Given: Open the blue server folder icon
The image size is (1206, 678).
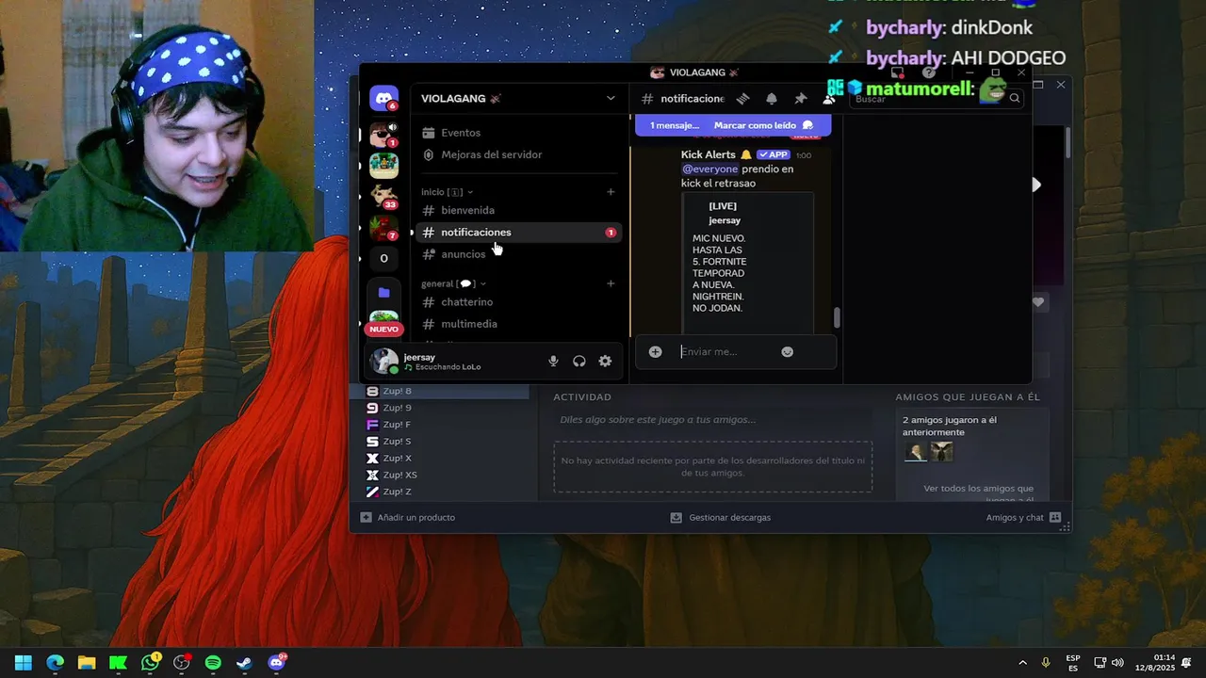Looking at the screenshot, I should (x=383, y=293).
